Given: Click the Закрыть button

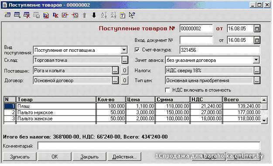Looking at the screenshot, I should tap(89, 157).
